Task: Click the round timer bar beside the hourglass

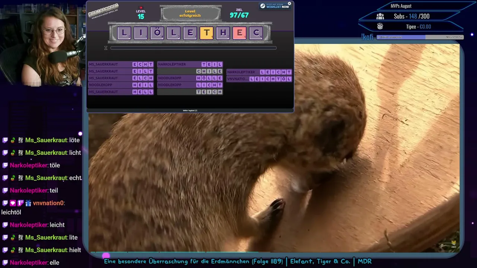Action: pos(193,48)
